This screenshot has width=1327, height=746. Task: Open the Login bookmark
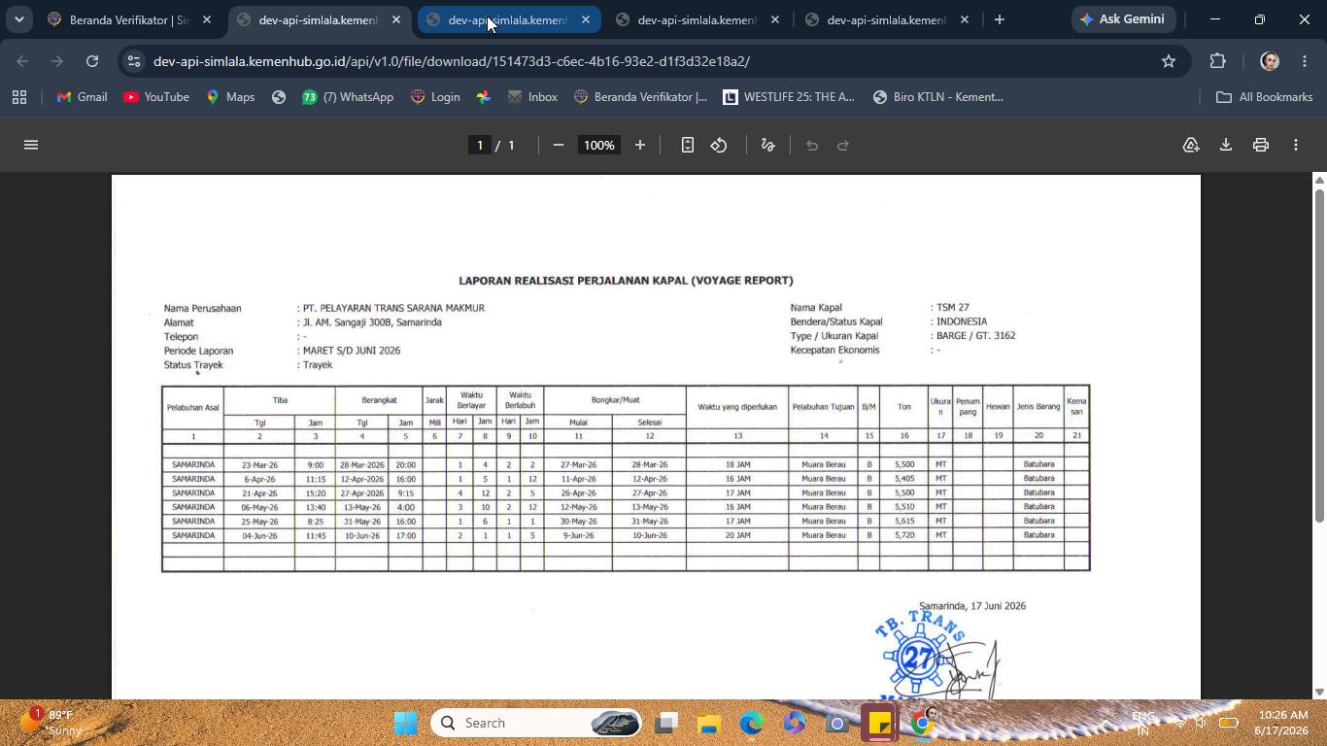click(435, 97)
